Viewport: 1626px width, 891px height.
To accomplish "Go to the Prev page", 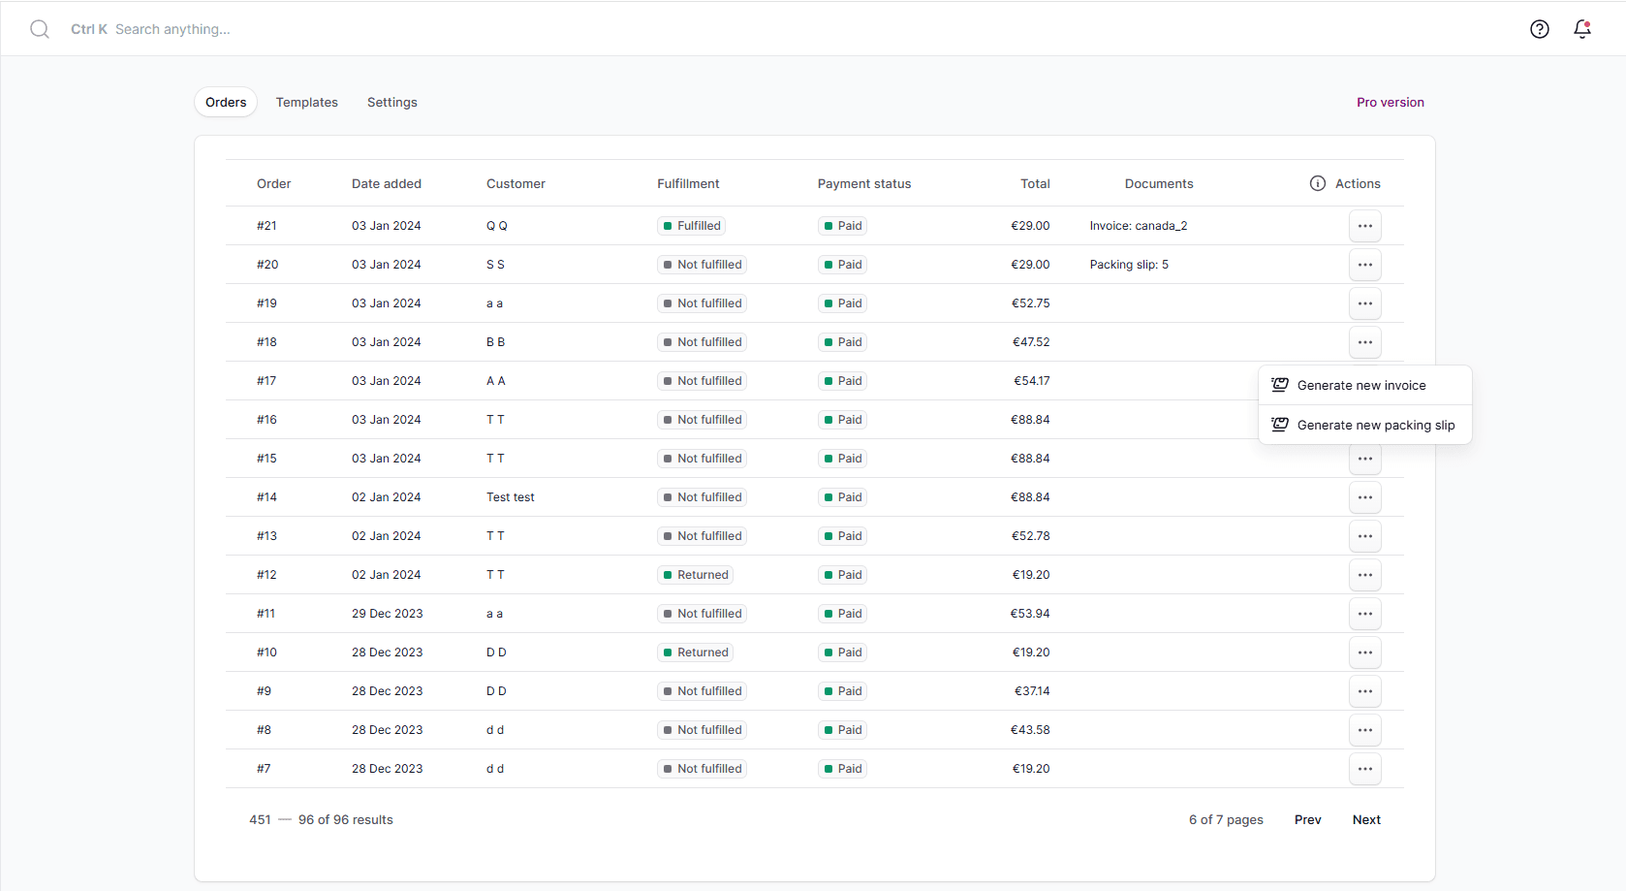I will [1307, 819].
